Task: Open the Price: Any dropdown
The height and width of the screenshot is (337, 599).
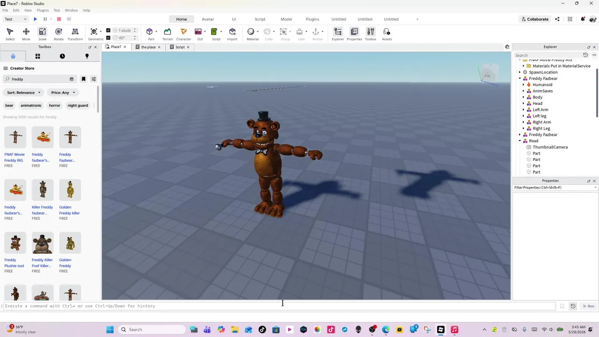Action: pyautogui.click(x=63, y=93)
